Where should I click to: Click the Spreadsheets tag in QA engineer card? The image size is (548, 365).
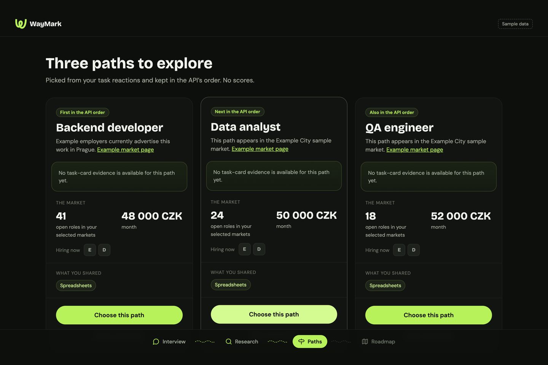click(385, 286)
